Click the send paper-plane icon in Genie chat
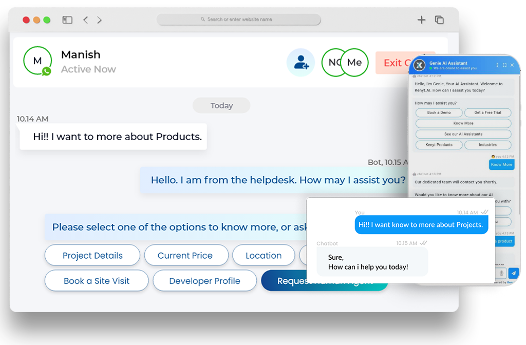The height and width of the screenshot is (345, 526). coord(514,273)
